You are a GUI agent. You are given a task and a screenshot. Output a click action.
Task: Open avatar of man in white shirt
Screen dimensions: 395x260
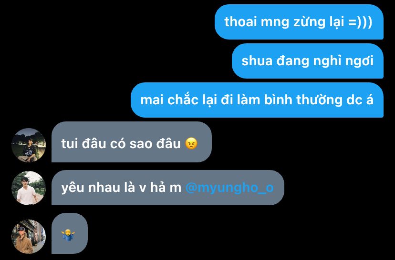click(x=29, y=188)
